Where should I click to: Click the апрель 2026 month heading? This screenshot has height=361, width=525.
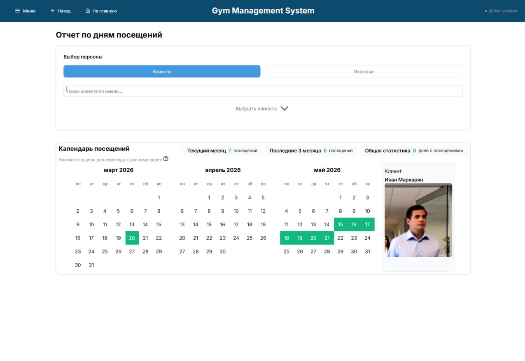(223, 170)
